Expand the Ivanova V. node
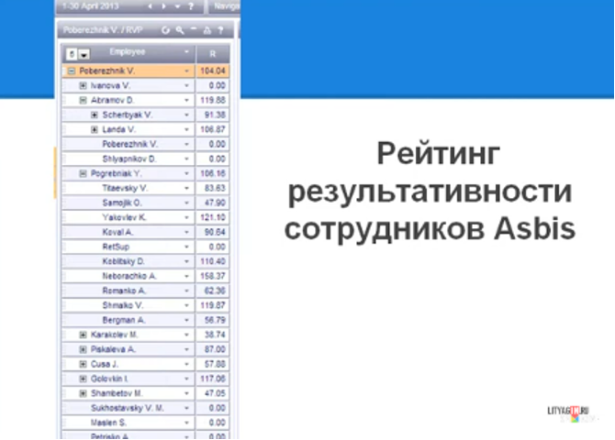Screen dimensions: 615x440 coord(83,85)
